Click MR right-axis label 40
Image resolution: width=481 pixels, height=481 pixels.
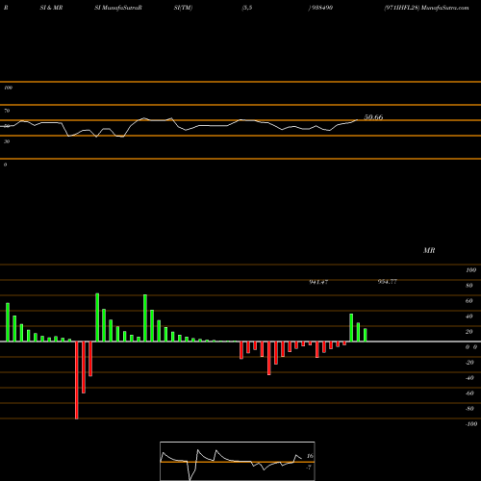[469, 316]
